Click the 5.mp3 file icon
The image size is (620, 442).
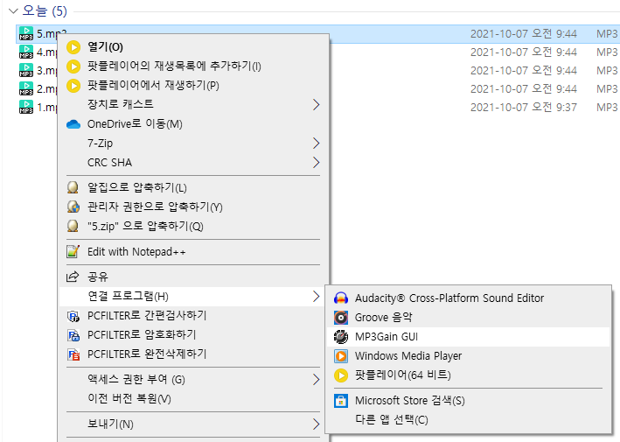26,33
